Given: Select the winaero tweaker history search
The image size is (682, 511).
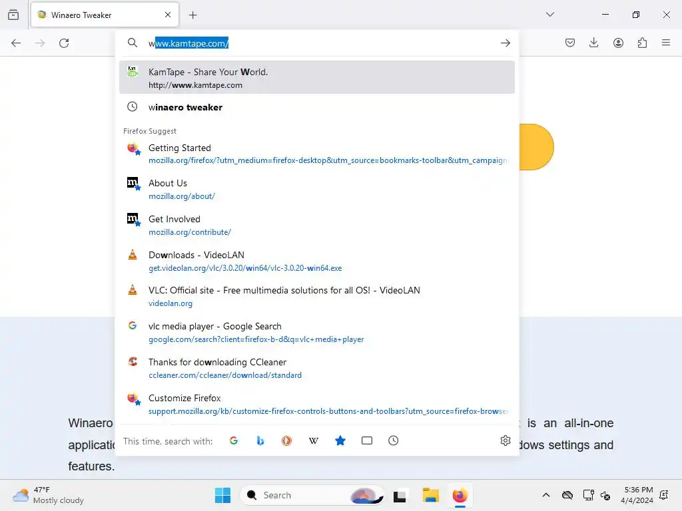Looking at the screenshot, I should pos(316,107).
